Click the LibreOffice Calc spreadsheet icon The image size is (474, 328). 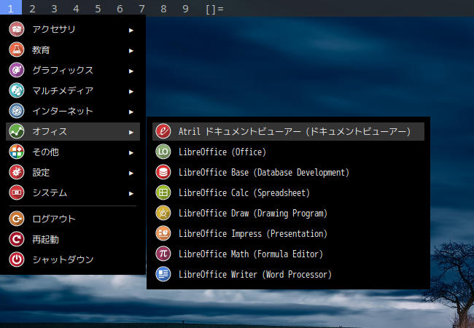[163, 192]
